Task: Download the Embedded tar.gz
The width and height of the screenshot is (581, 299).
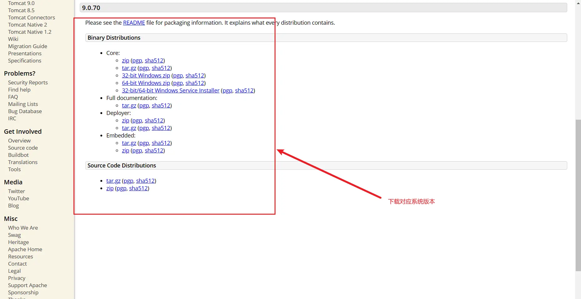Action: pos(129,143)
